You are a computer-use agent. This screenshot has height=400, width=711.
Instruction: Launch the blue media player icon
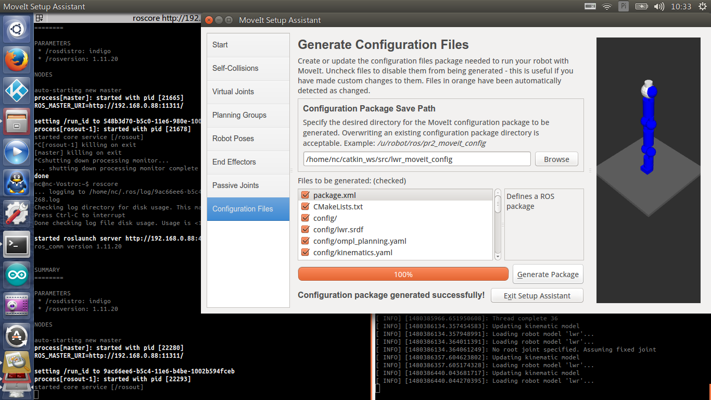pos(17,152)
